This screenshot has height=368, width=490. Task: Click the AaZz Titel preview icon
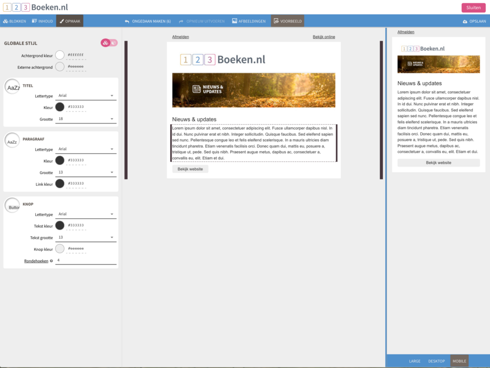pos(12,87)
